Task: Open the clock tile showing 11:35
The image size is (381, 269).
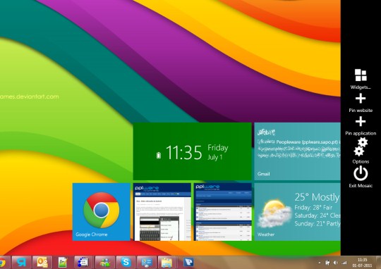Action: [193, 151]
